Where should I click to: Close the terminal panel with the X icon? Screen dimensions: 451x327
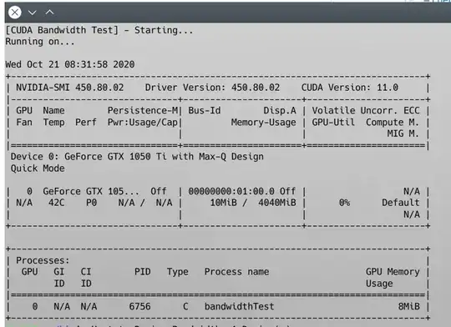click(x=15, y=13)
